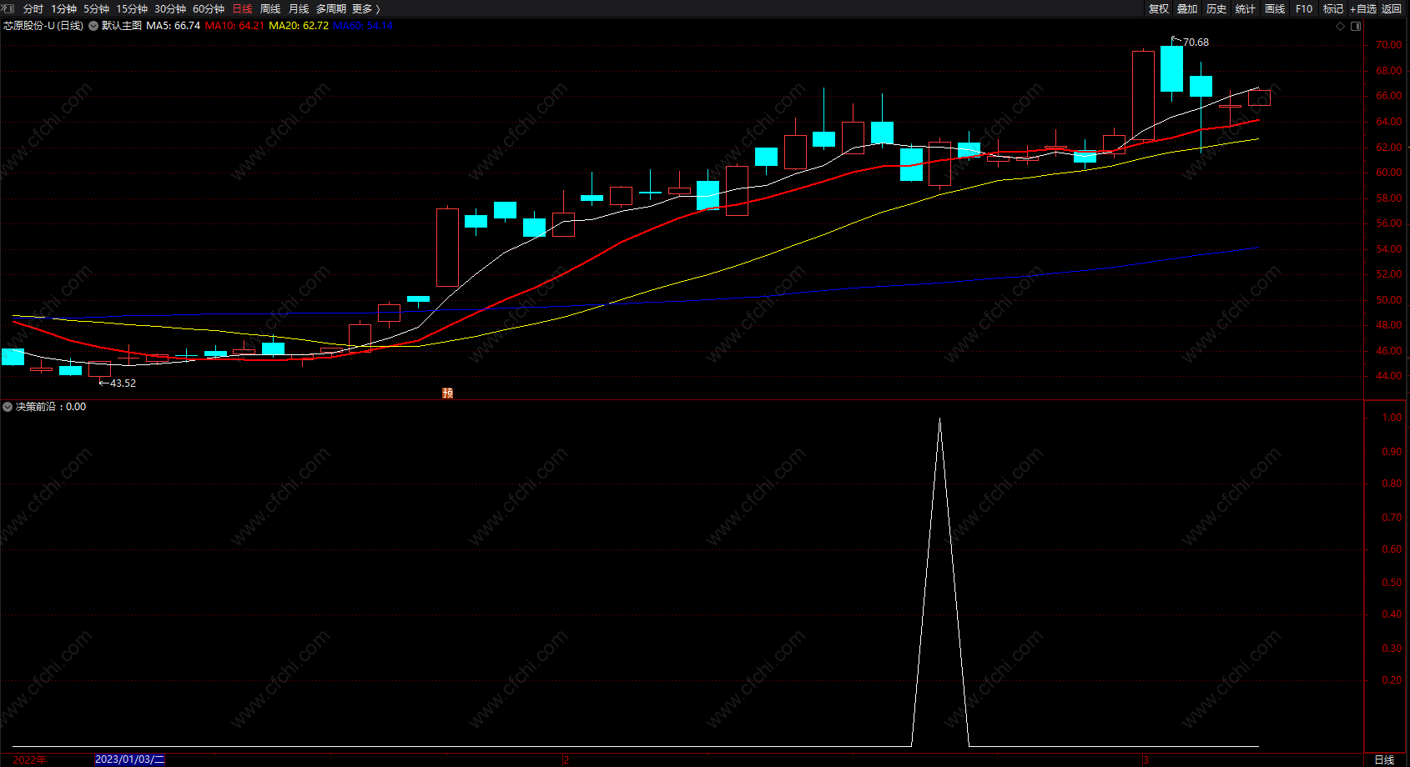1410x767 pixels.
Task: Click the 70.00 price axis label
Action: 1389,45
